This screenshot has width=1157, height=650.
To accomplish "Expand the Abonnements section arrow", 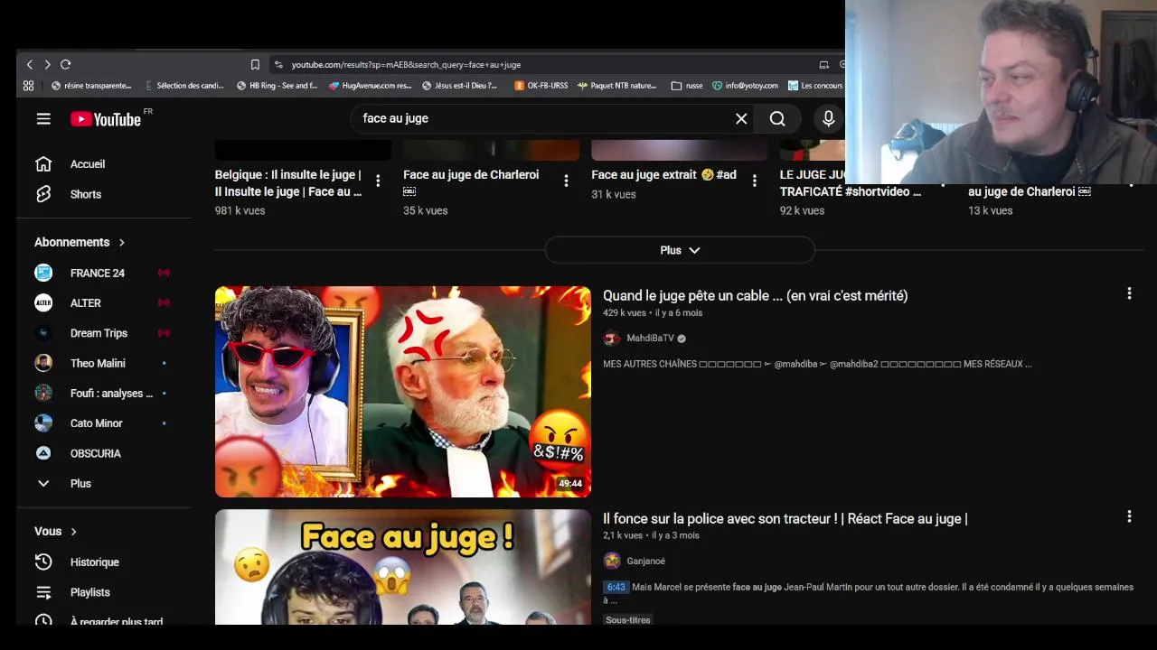I will click(121, 242).
